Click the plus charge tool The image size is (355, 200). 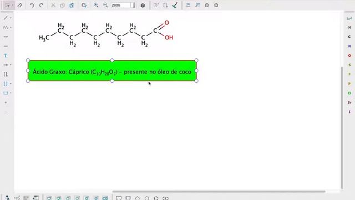pos(6,102)
